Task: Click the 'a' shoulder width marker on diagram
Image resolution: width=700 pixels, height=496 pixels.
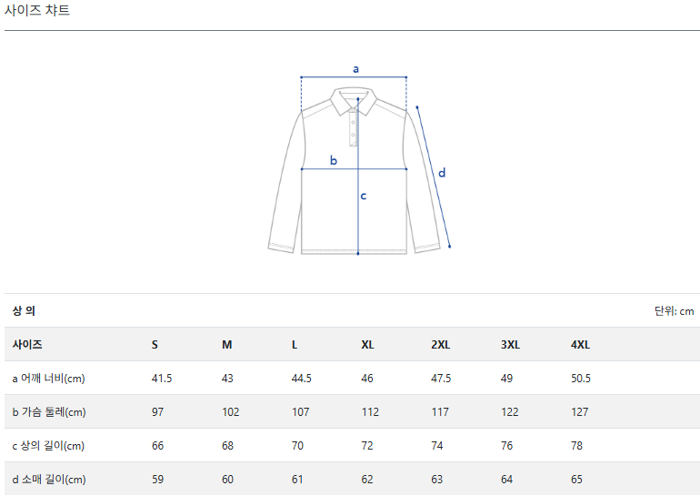Action: point(355,68)
